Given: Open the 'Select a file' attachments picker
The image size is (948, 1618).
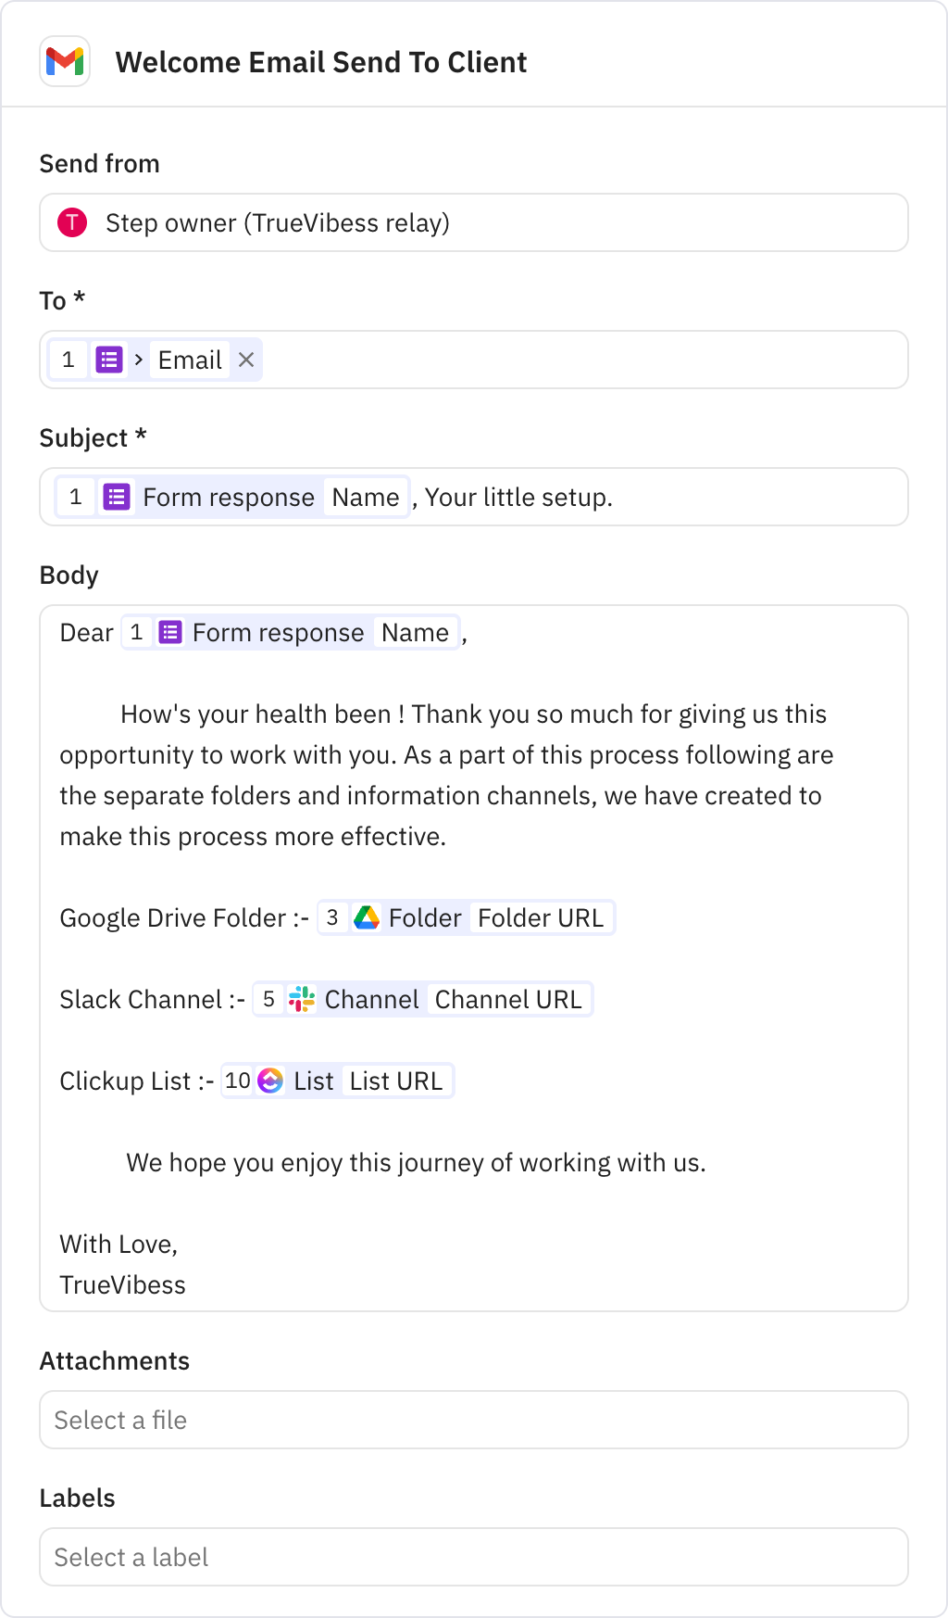Looking at the screenshot, I should click(x=473, y=1420).
